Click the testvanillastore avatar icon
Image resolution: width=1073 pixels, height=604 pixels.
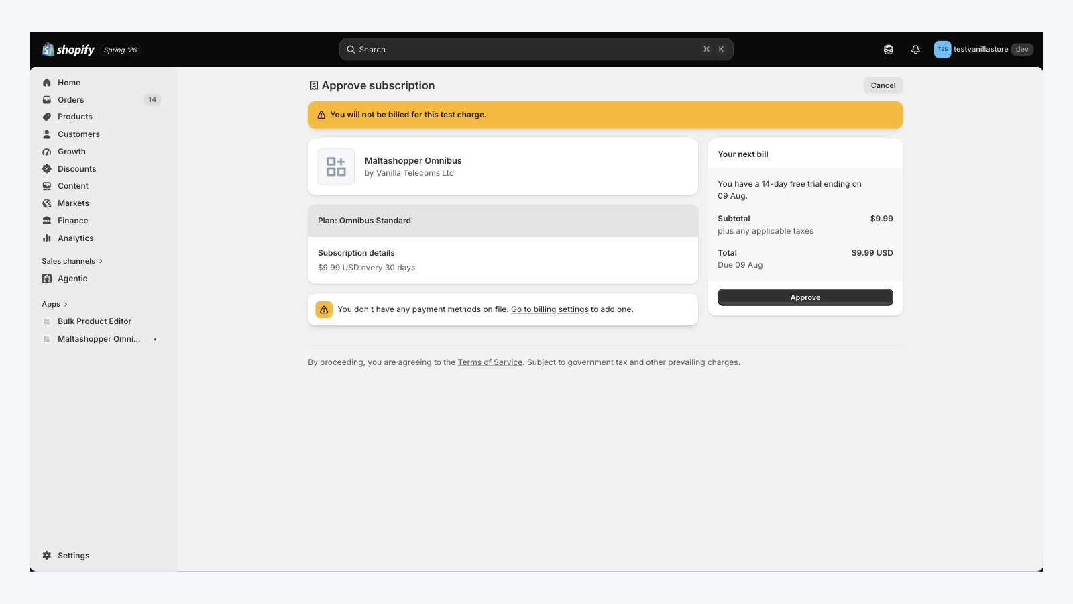tap(942, 50)
